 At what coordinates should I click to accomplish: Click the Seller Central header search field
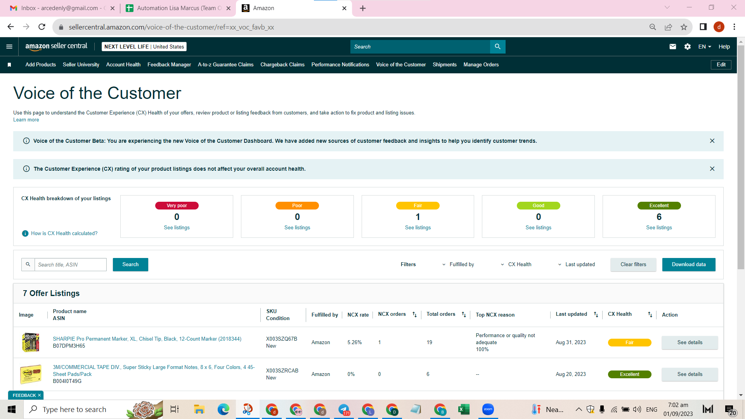(x=420, y=47)
